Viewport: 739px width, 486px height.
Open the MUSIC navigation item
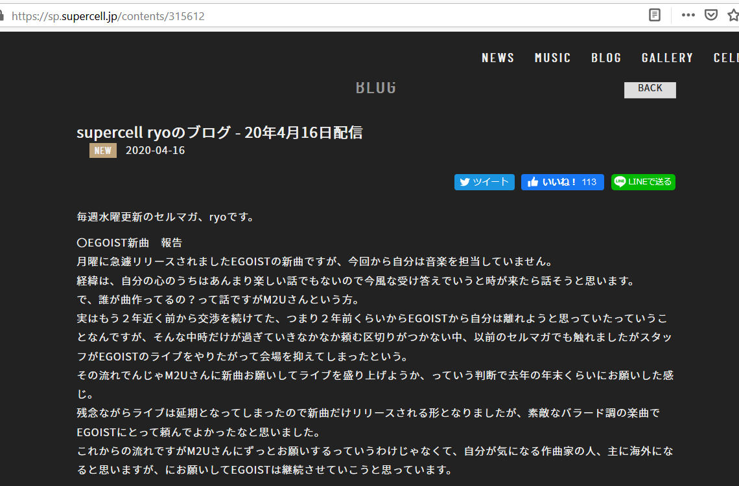point(552,58)
